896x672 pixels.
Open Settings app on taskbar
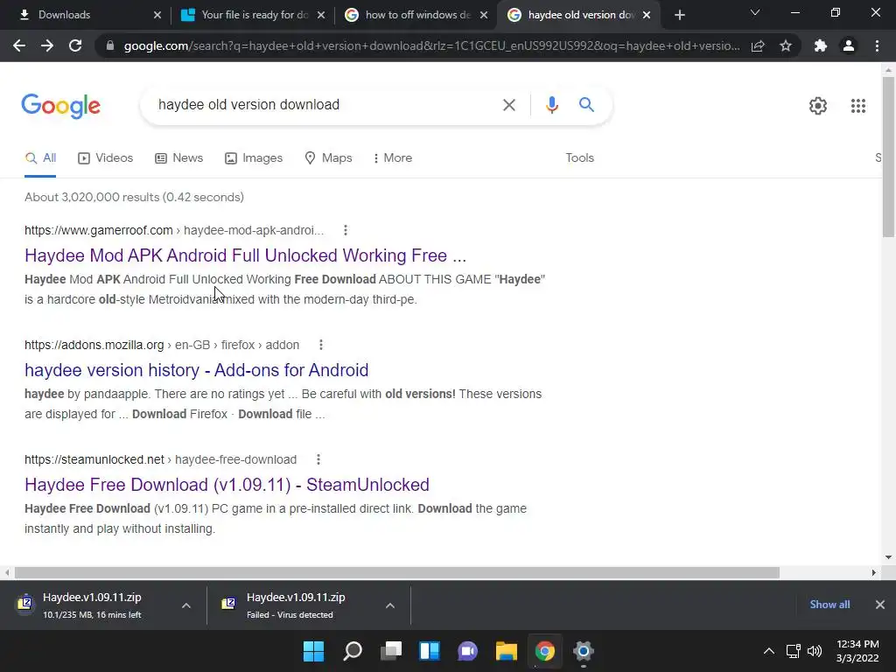584,651
